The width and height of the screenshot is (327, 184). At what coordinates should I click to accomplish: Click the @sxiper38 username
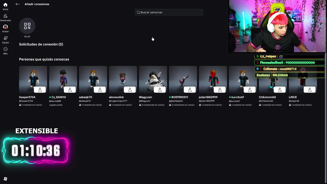[x=294, y=101]
